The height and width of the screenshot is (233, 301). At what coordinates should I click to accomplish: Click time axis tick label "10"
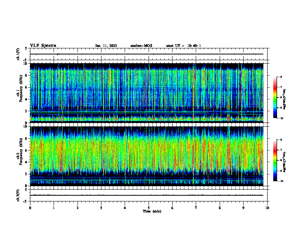[267, 208]
